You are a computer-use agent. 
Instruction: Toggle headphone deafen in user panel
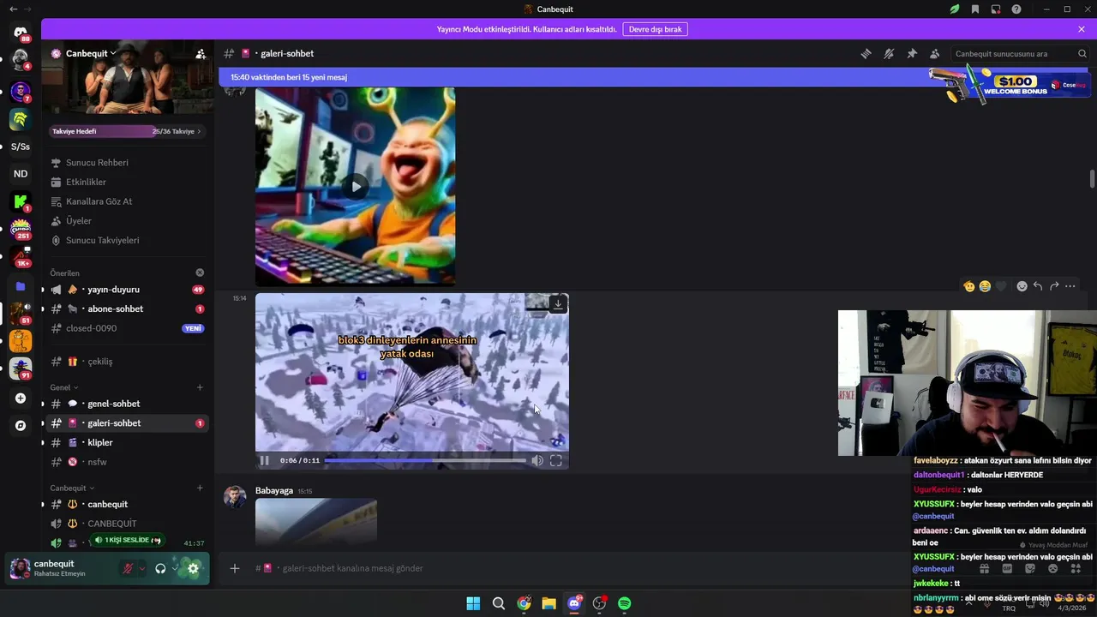(160, 568)
